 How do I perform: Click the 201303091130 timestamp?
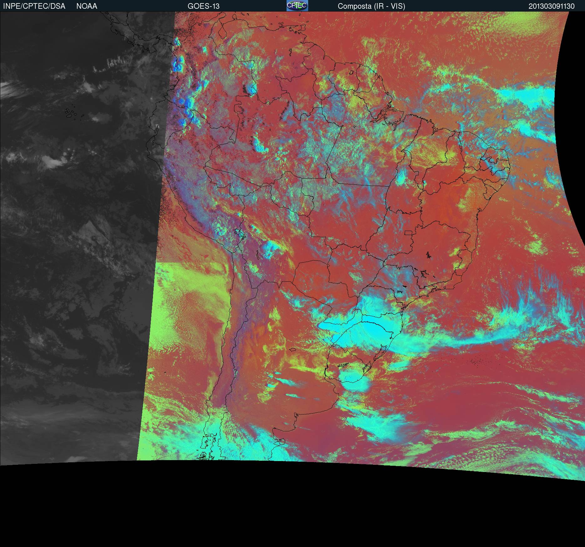tap(552, 6)
